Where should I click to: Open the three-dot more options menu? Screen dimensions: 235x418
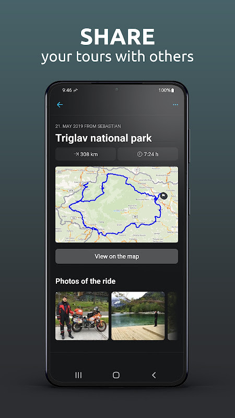175,105
